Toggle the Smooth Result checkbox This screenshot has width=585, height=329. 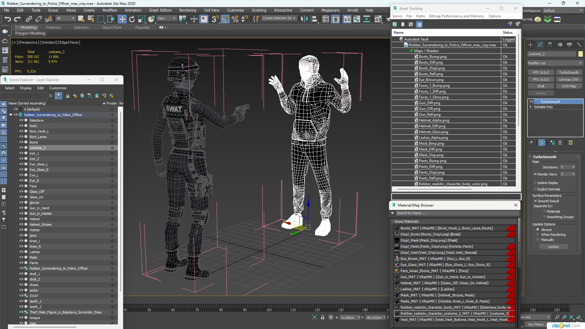(x=535, y=201)
